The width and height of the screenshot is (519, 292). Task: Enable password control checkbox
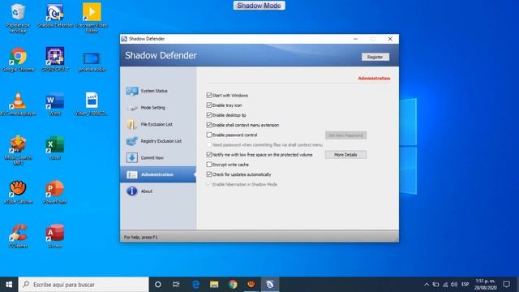coord(209,135)
